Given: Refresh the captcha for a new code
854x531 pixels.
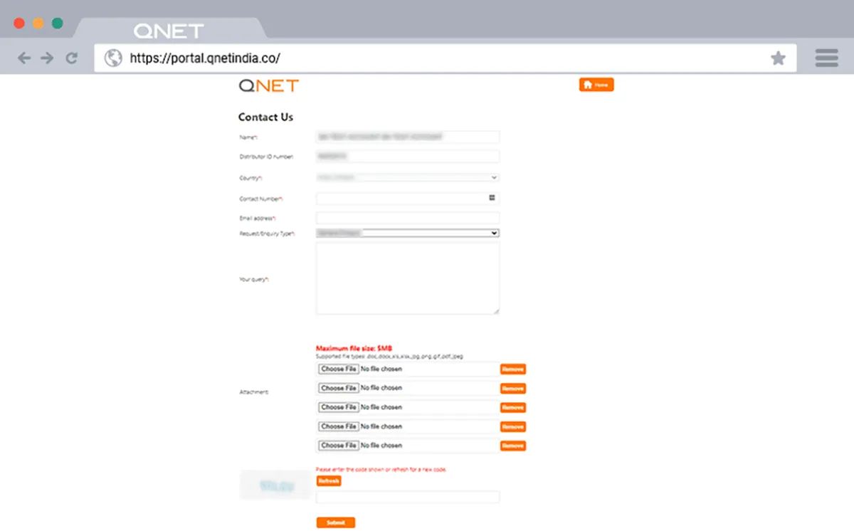Looking at the screenshot, I should tap(328, 481).
